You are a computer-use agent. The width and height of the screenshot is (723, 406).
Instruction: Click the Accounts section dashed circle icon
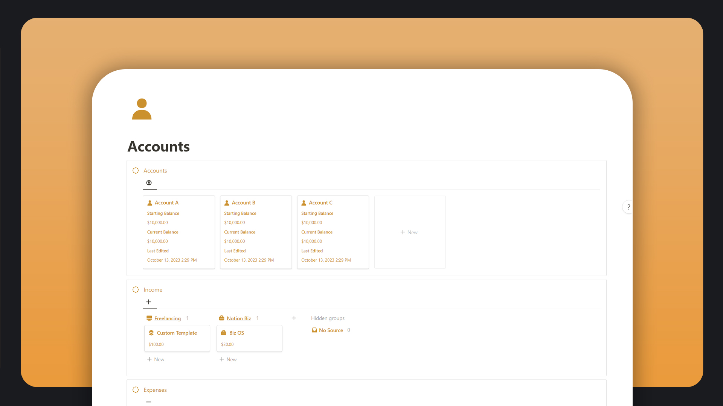(x=136, y=171)
